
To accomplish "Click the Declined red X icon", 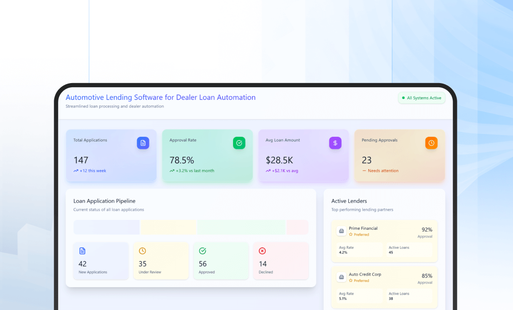I will pos(262,250).
